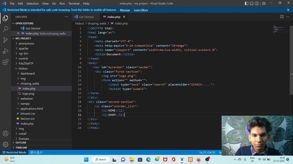Select Get Started in Open Editors
Image resolution: width=293 pixels, height=164 pixels.
click(33, 28)
